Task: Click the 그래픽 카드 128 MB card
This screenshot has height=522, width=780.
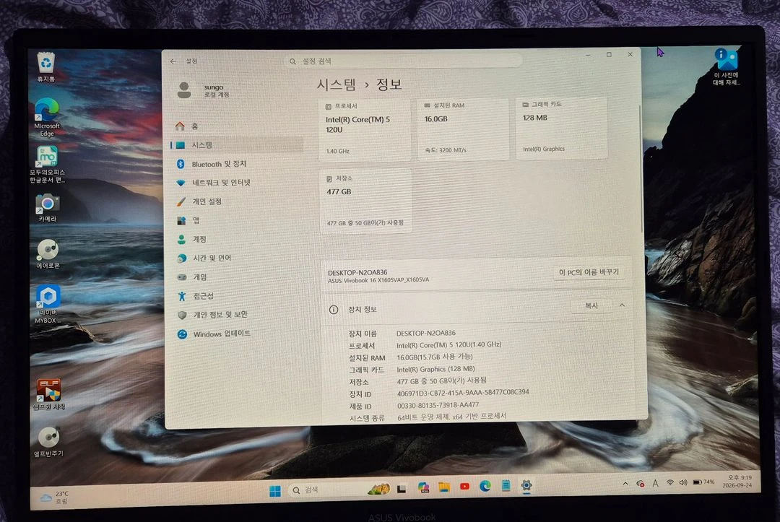Action: [561, 127]
